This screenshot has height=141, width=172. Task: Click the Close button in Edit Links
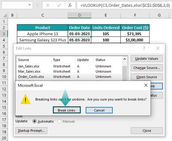147,131
